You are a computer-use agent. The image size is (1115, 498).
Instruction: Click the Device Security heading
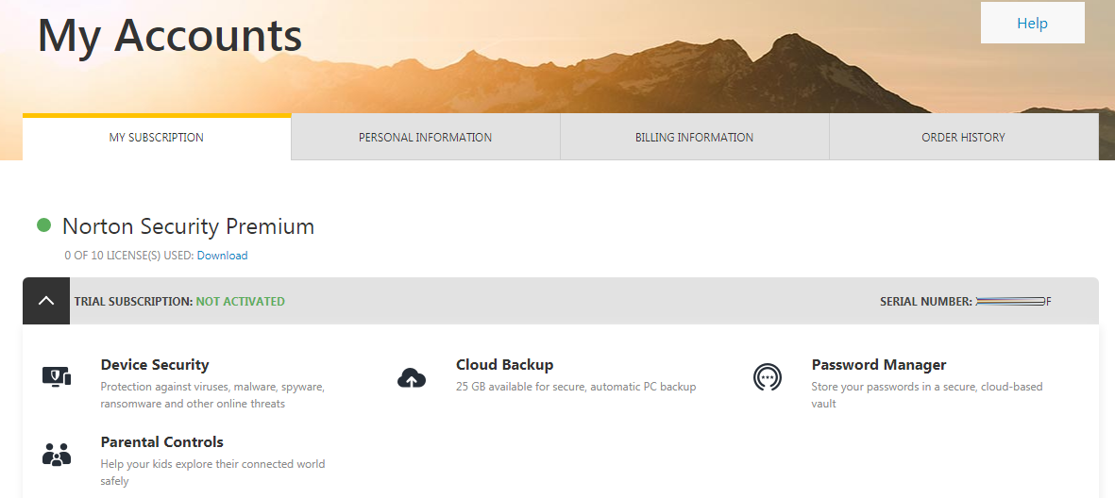[154, 364]
